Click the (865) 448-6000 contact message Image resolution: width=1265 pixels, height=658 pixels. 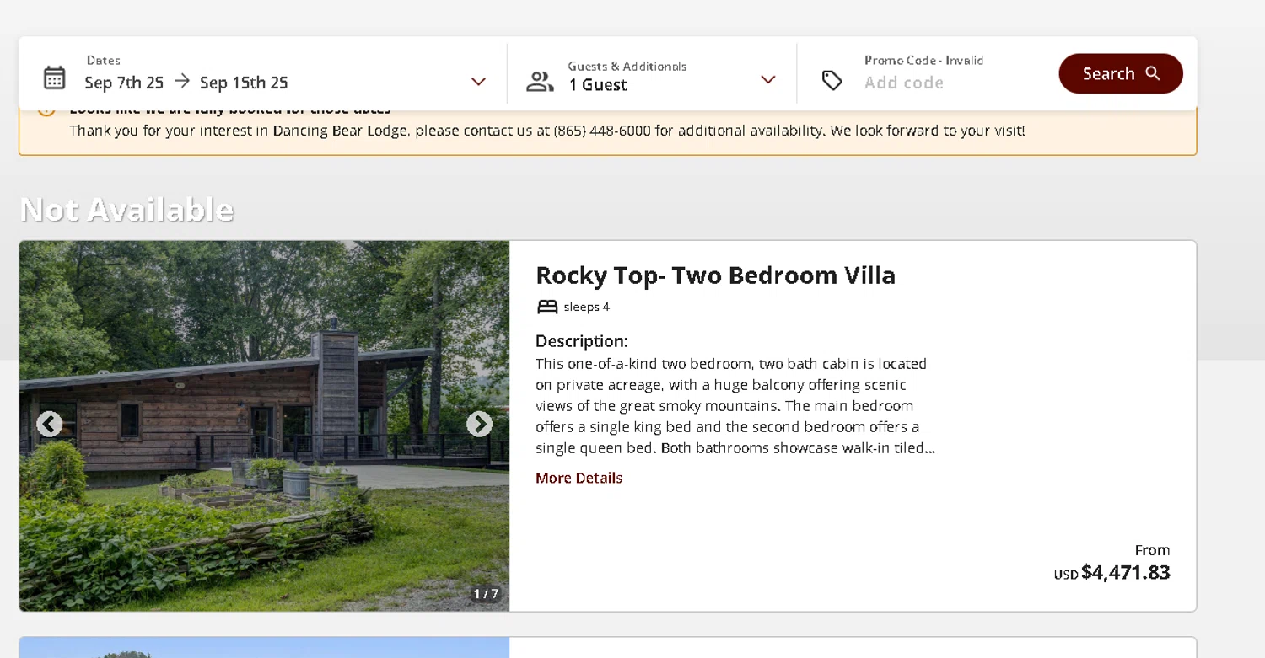(547, 131)
